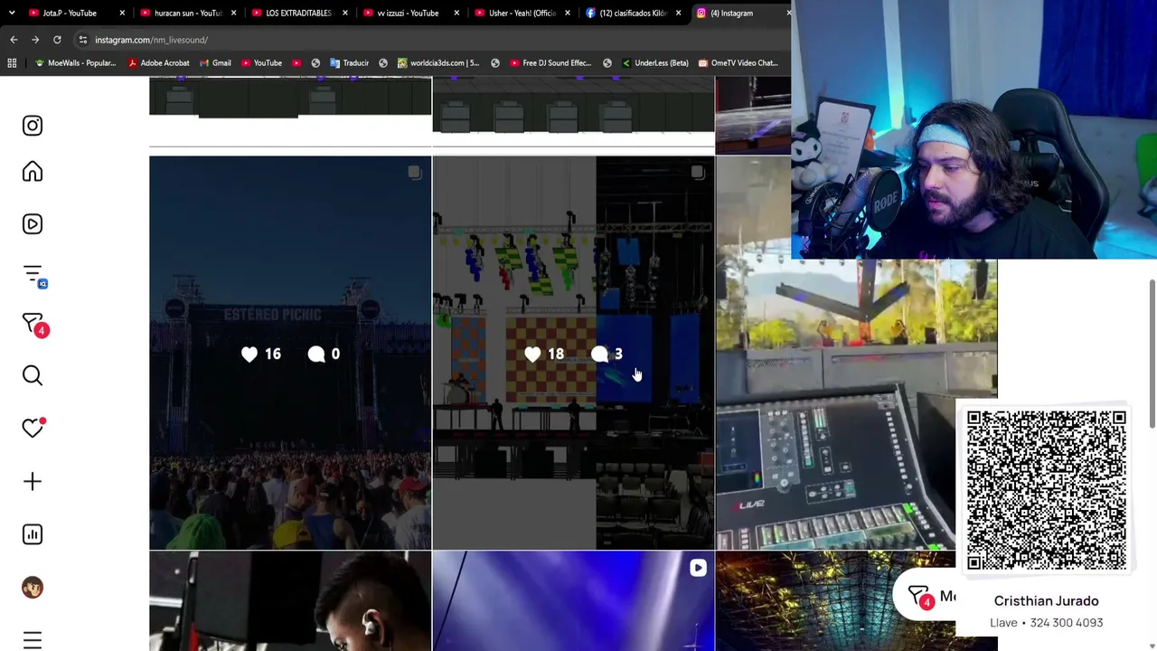Viewport: 1157px width, 651px height.
Task: Open the post of man wearing headphones
Action: click(x=290, y=601)
